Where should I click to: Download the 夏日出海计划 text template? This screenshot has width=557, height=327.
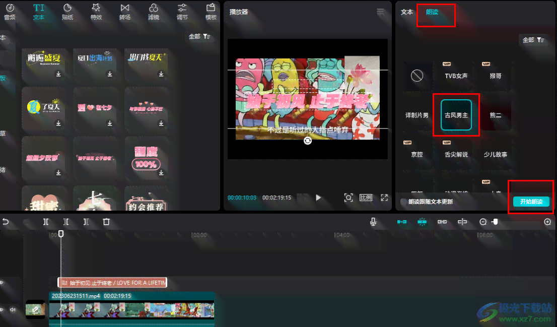(110, 74)
